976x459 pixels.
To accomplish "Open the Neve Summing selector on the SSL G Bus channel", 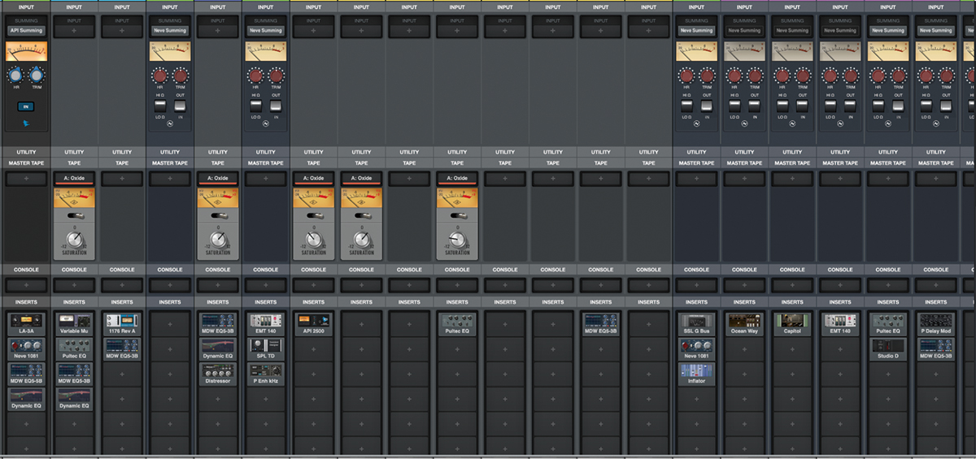I will point(697,31).
